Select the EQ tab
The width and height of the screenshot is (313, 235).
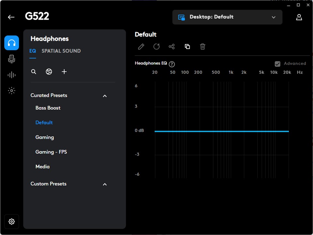[x=33, y=51]
